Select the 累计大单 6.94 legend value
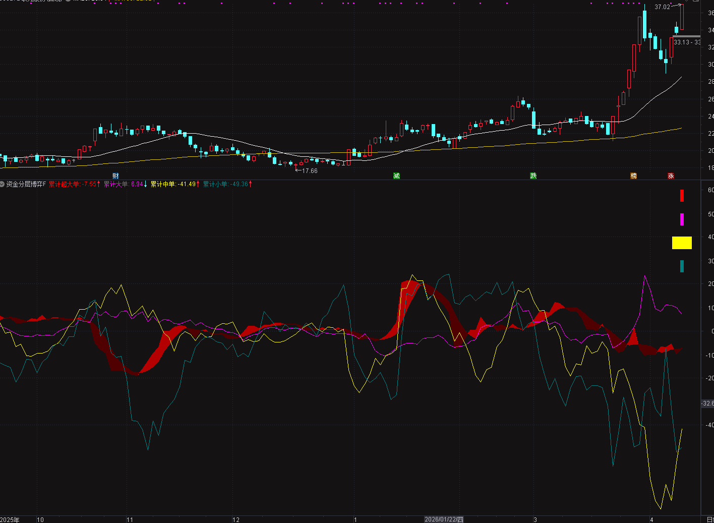714x523 pixels. [x=125, y=184]
